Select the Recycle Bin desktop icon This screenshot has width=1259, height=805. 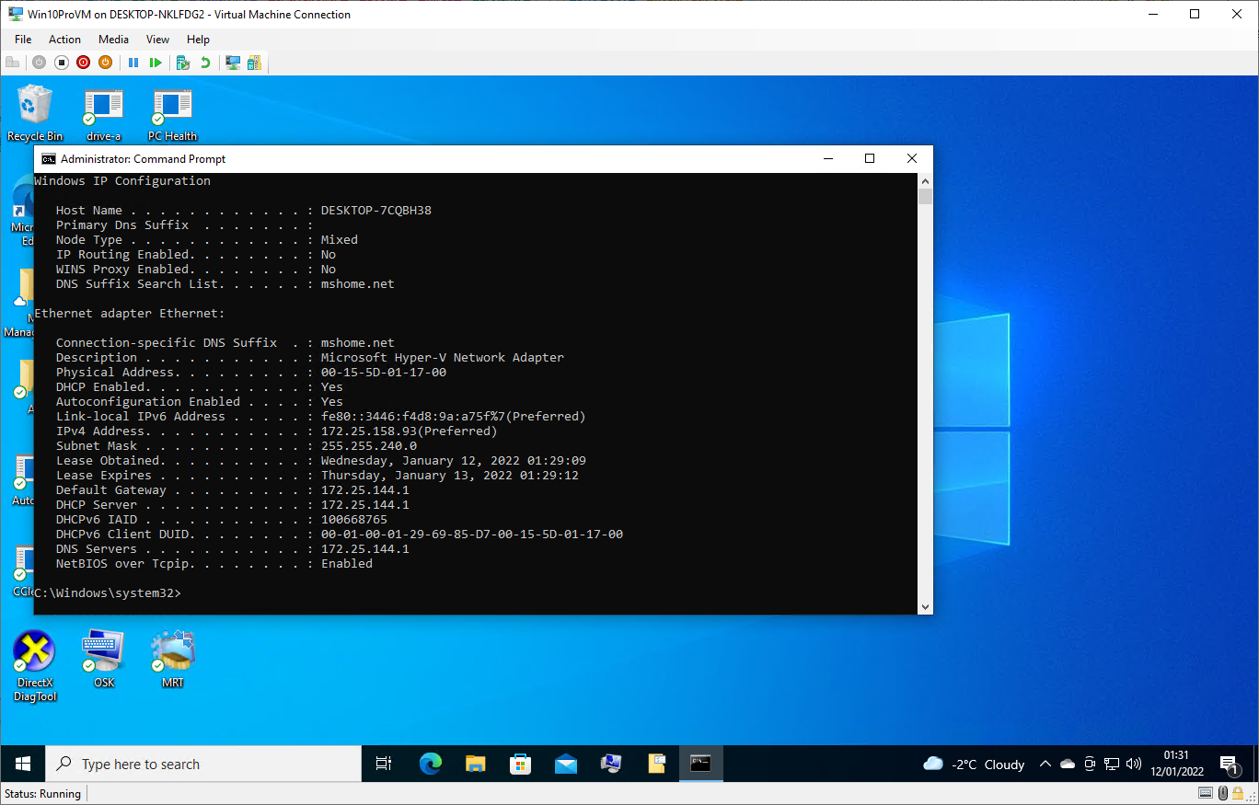coord(35,112)
